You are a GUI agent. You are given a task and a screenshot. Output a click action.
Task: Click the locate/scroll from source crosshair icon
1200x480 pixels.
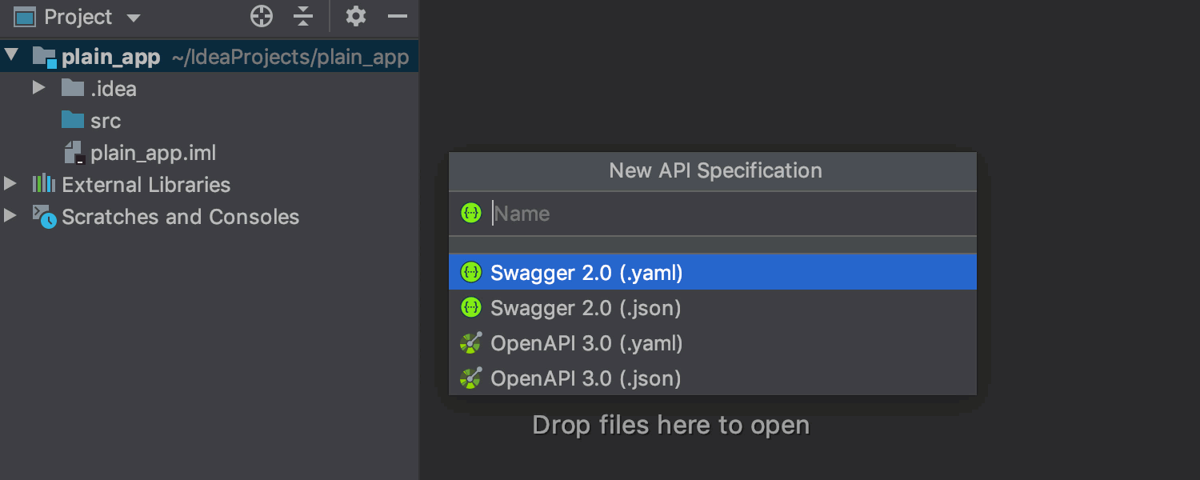(262, 16)
